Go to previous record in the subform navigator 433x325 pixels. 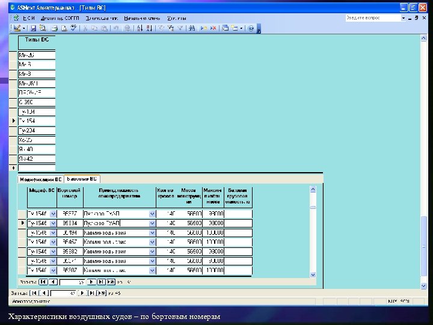(53, 282)
